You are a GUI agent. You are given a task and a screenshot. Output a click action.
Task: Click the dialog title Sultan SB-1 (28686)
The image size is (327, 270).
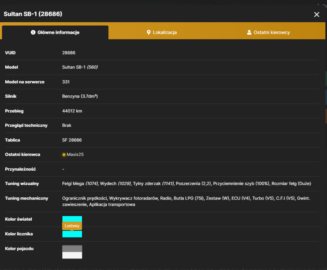point(33,14)
